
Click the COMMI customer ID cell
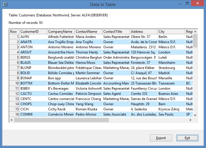33,114
